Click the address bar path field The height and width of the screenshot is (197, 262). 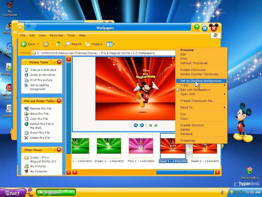coord(103,53)
